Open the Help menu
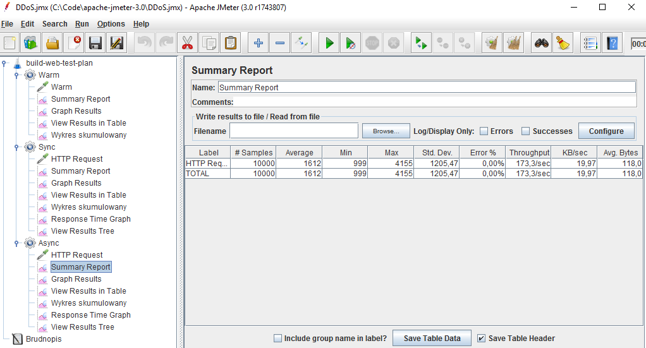The width and height of the screenshot is (646, 348). point(142,24)
